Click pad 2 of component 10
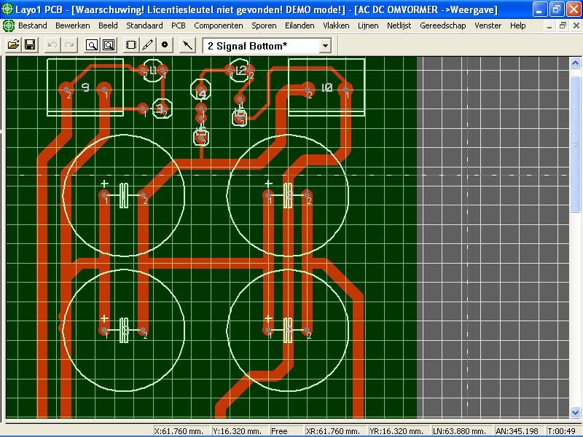 [x=308, y=90]
